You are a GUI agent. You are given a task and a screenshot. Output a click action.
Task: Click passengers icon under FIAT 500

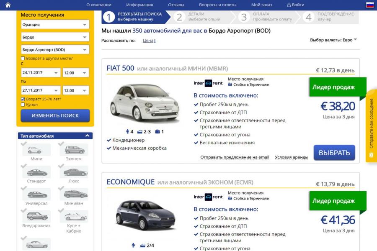point(127,131)
